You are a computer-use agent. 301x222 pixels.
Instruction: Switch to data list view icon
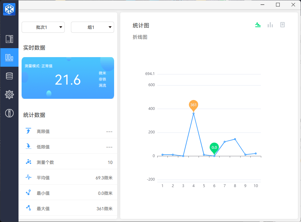(x=282, y=25)
